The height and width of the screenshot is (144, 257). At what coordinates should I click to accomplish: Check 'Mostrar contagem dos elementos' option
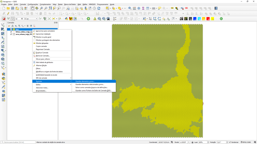pyautogui.click(x=48, y=40)
